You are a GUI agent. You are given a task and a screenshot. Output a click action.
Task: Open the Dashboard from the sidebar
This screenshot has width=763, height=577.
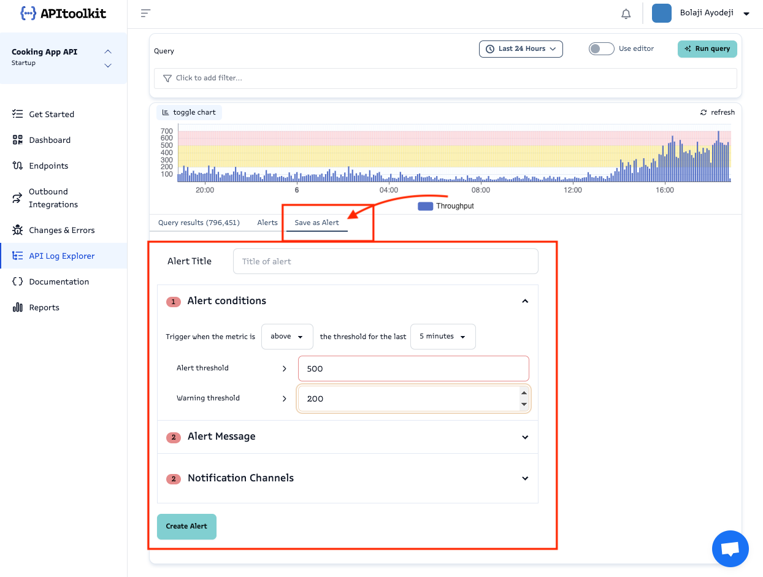click(48, 140)
